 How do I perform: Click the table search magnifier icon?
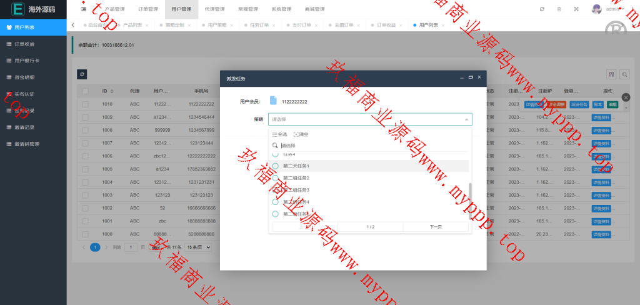[624, 74]
